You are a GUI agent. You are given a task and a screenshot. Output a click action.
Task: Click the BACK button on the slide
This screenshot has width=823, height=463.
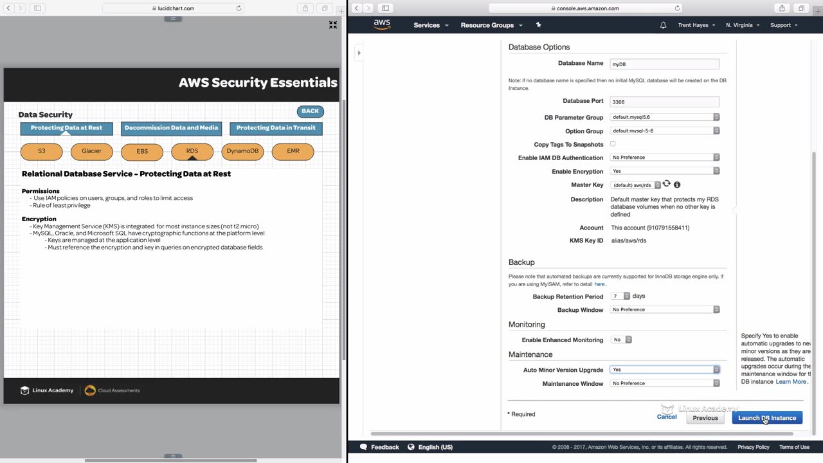point(310,111)
